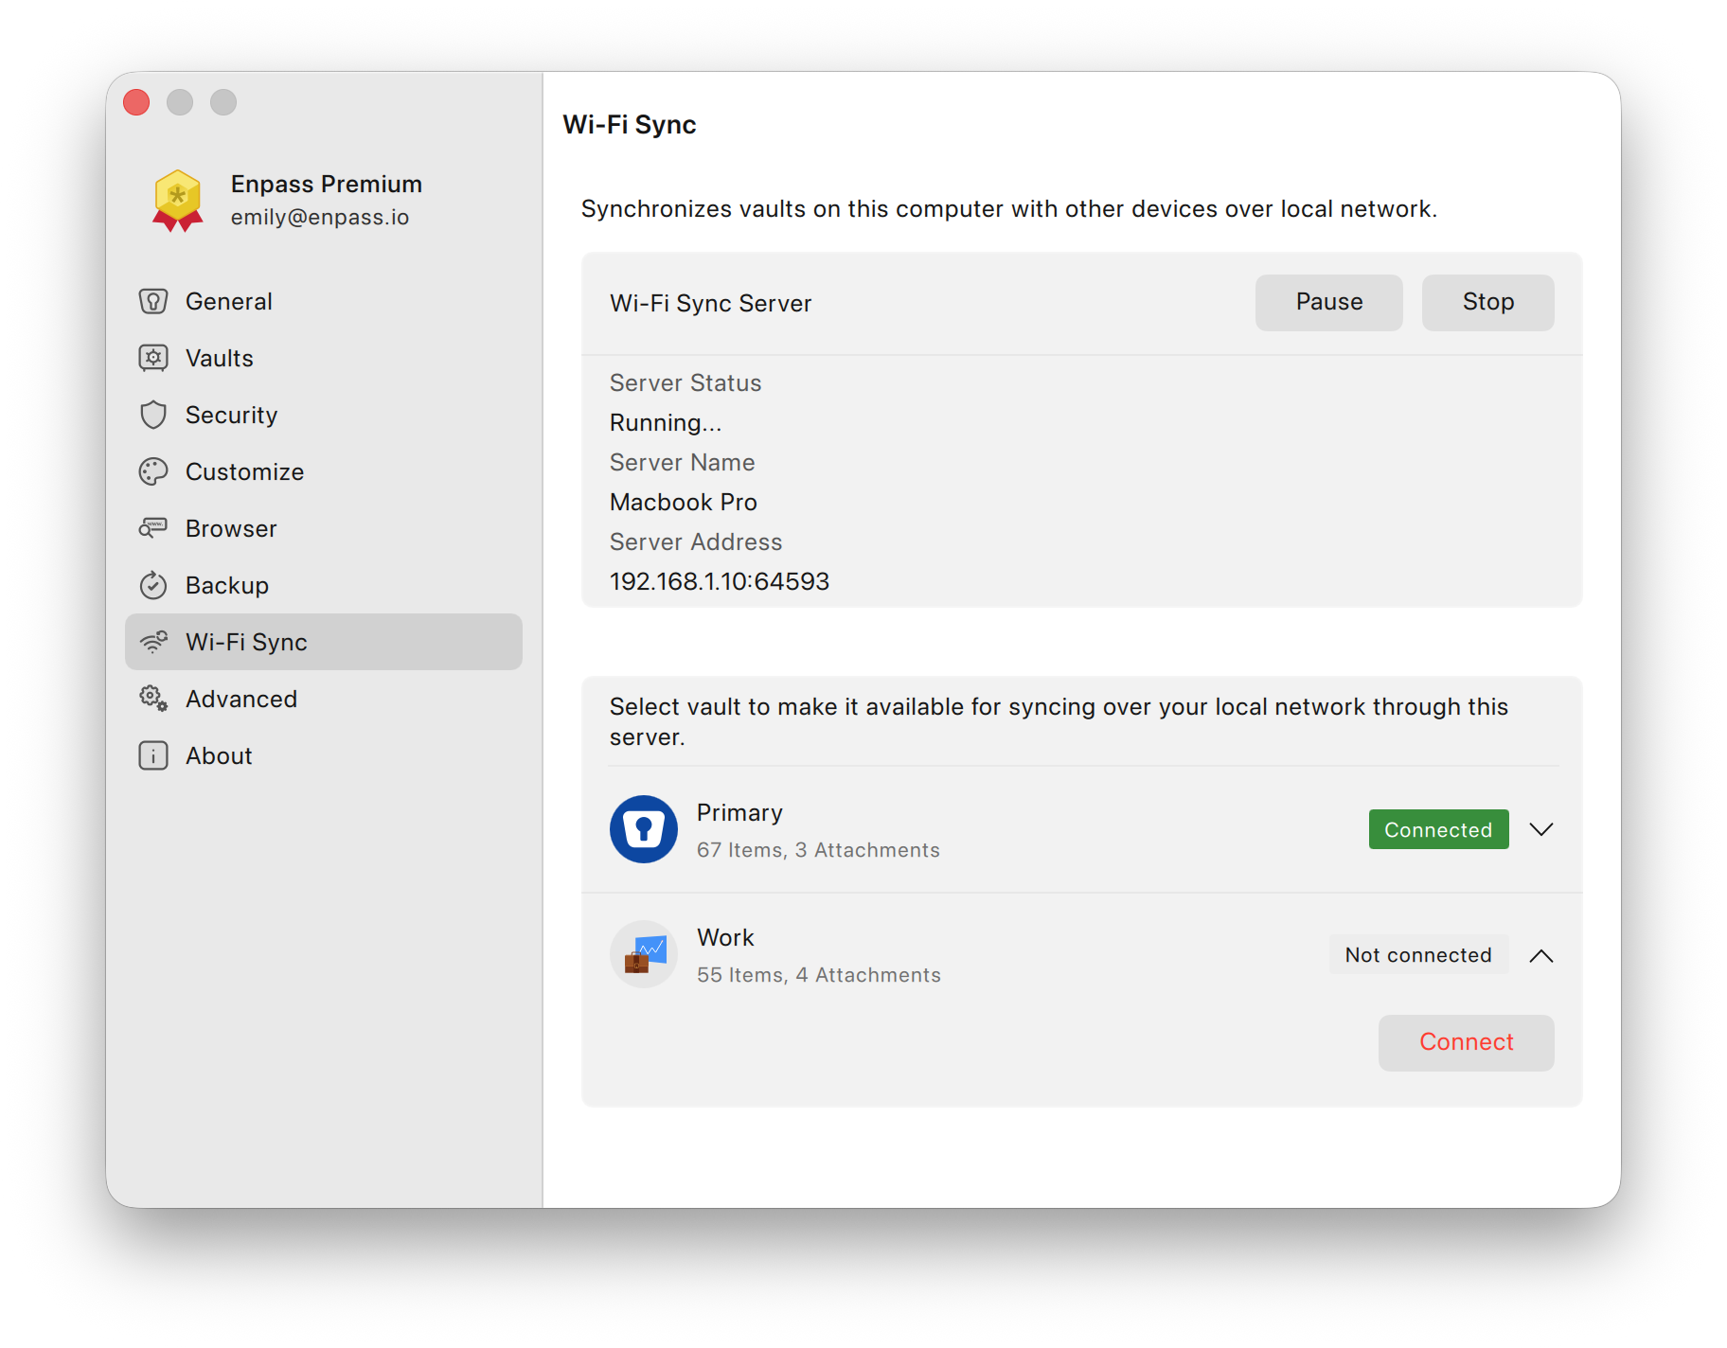Click the select vault instruction text
Viewport: 1727px width, 1348px height.
pos(1059,722)
